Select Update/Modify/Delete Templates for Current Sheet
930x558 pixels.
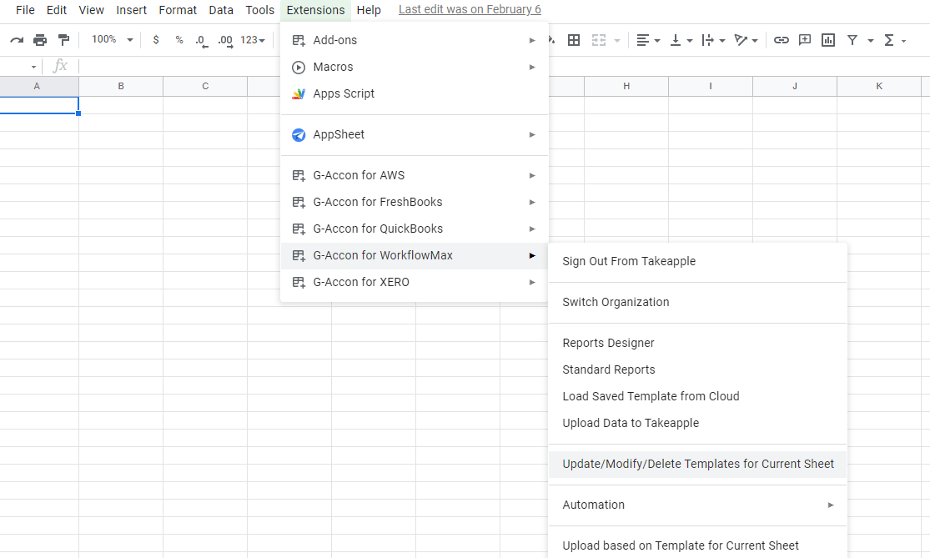pyautogui.click(x=697, y=465)
